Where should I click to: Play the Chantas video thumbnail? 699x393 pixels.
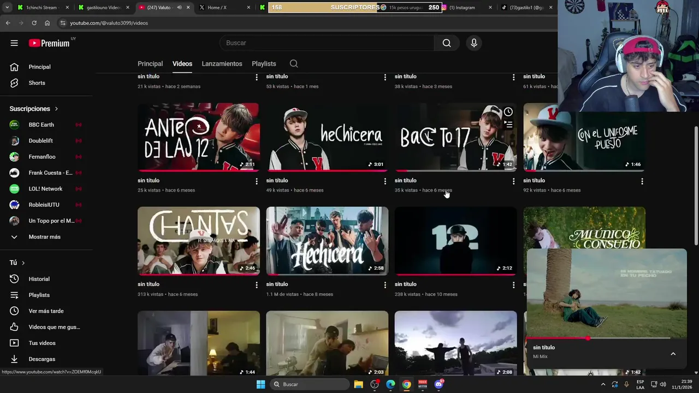pos(199,241)
